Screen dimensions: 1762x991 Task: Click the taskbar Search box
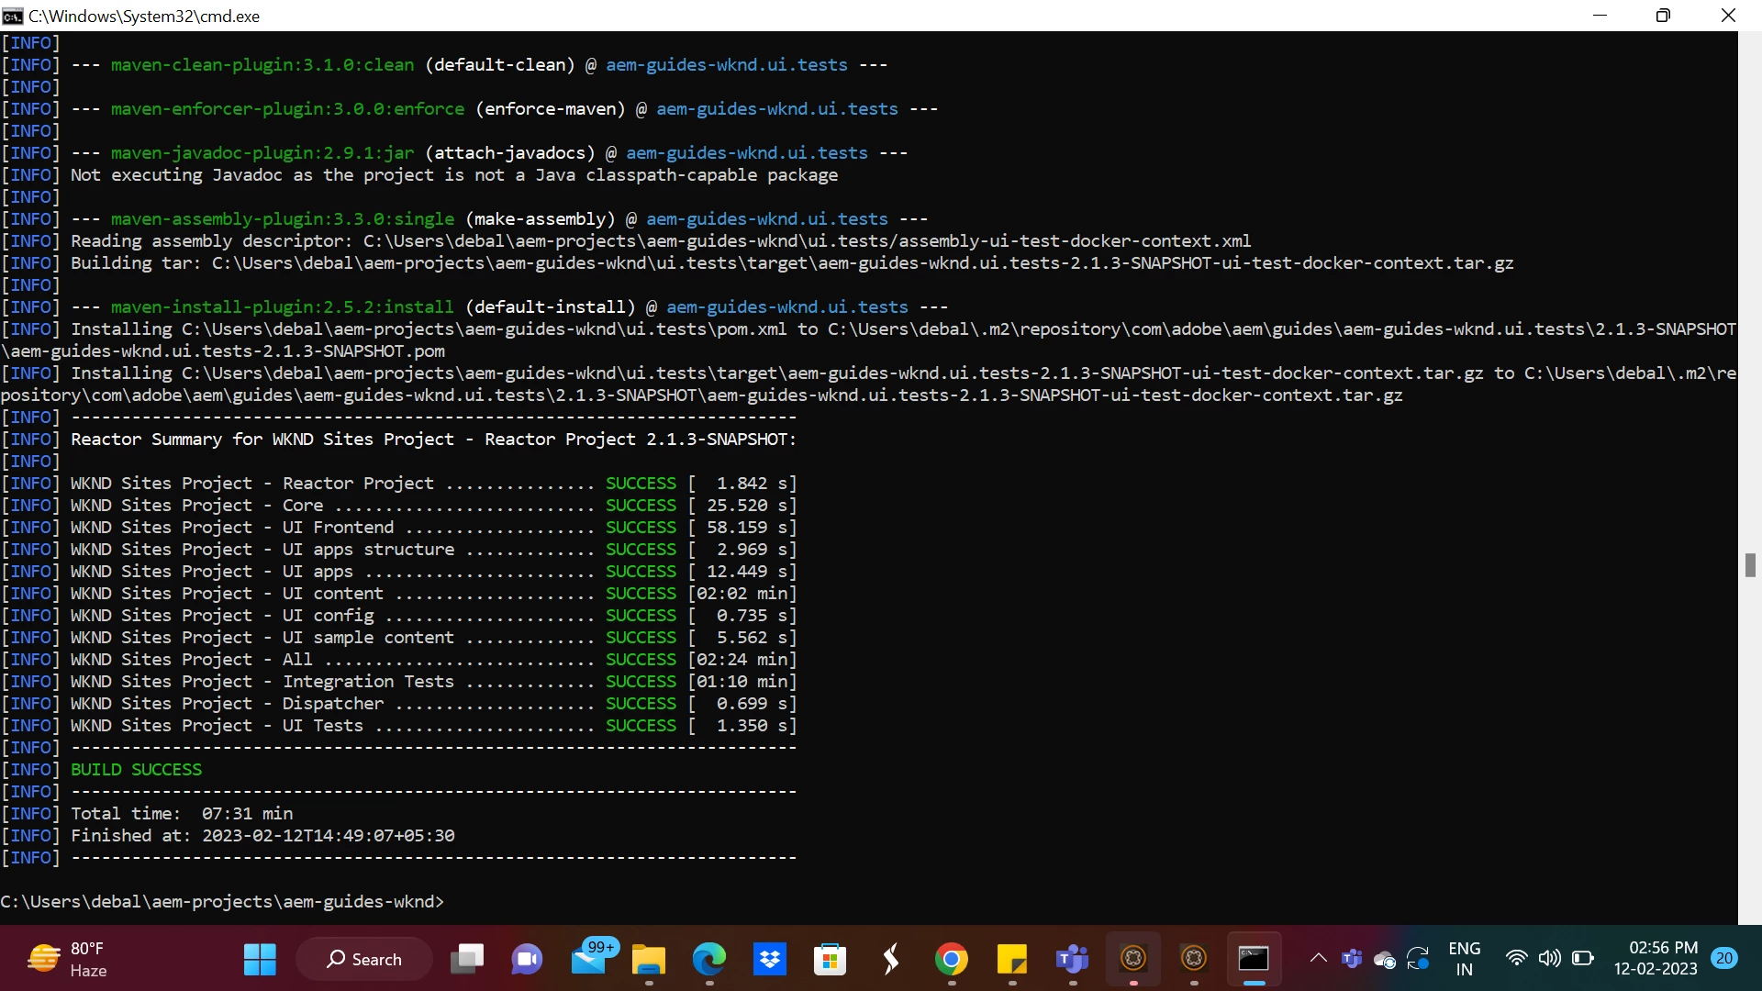click(364, 959)
